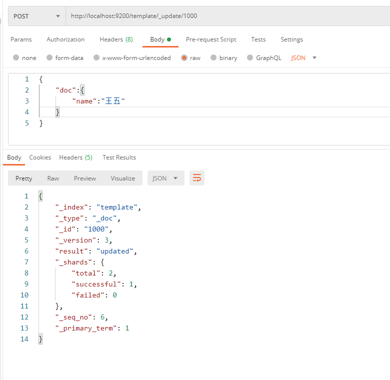Image resolution: width=390 pixels, height=380 pixels.
Task: Select the "failed": 0 response line
Action: coord(94,295)
